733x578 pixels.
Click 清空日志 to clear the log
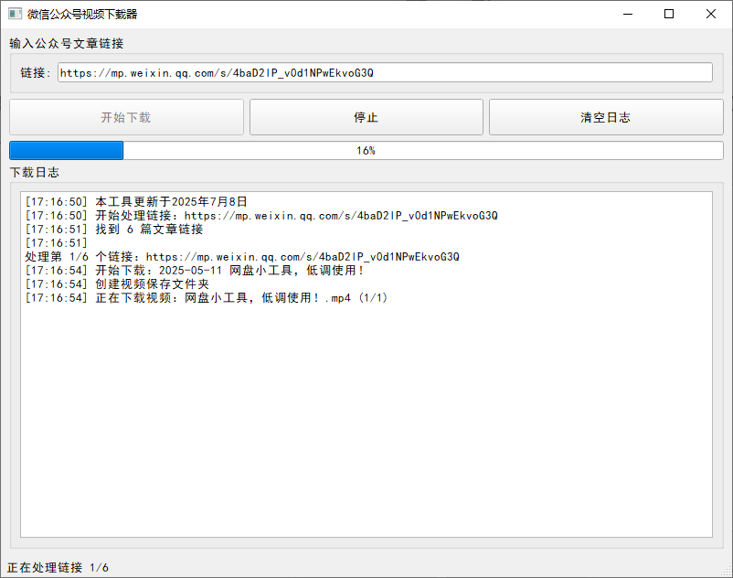click(x=606, y=116)
